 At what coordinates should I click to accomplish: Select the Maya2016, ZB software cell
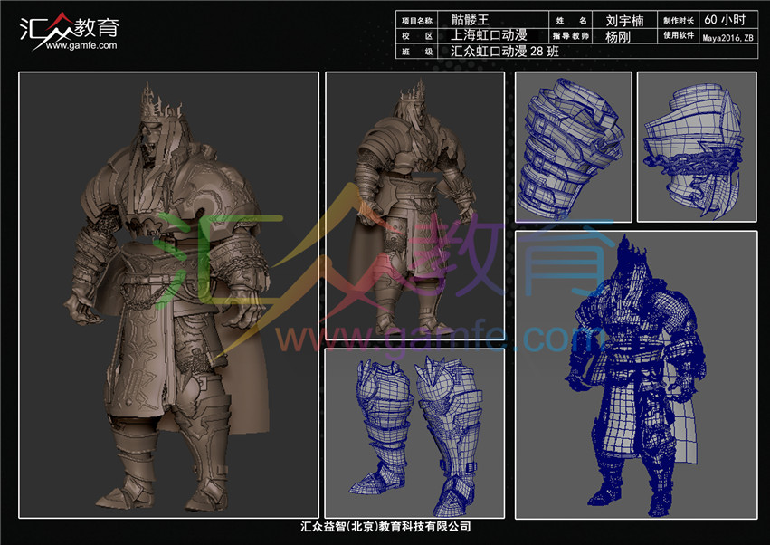coord(727,37)
